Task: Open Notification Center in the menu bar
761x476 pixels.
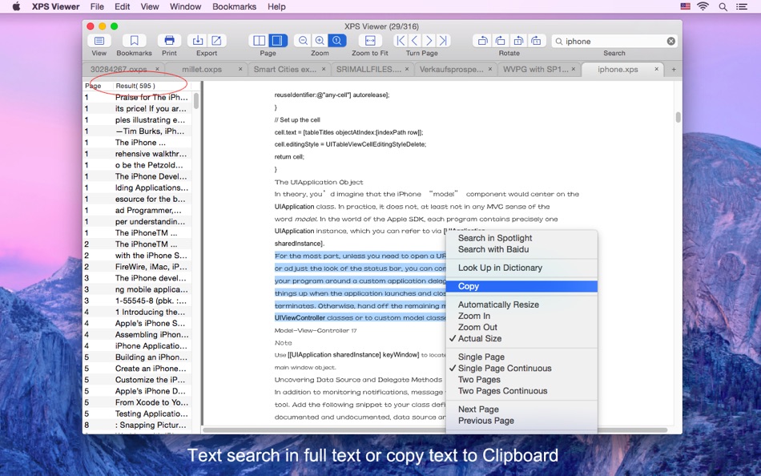Action: (x=742, y=6)
